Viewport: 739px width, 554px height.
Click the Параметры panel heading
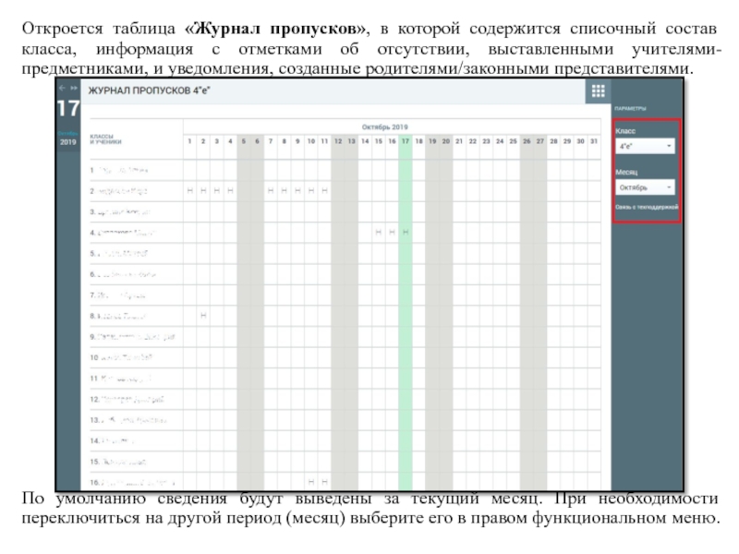pos(632,108)
